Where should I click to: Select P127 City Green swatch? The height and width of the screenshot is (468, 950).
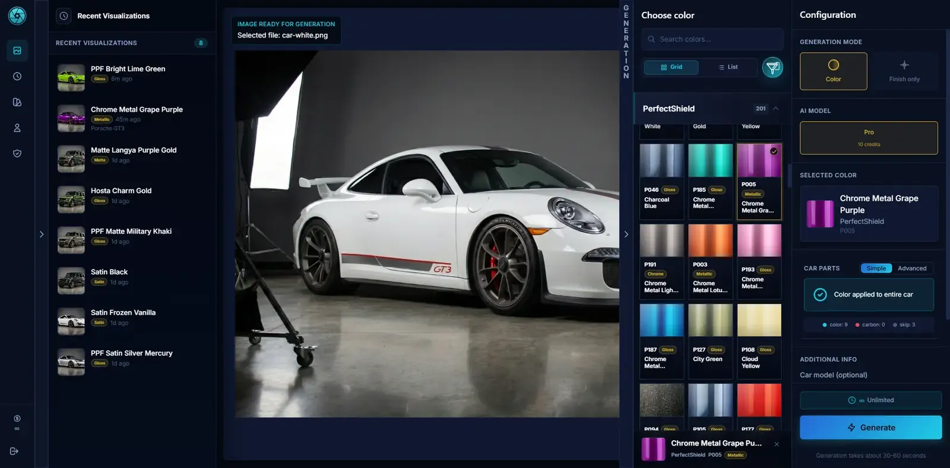click(x=710, y=341)
